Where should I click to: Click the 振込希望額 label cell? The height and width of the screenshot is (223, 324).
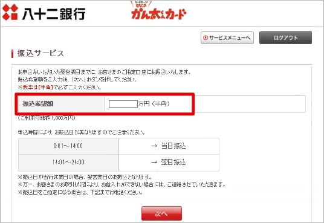(x=61, y=104)
